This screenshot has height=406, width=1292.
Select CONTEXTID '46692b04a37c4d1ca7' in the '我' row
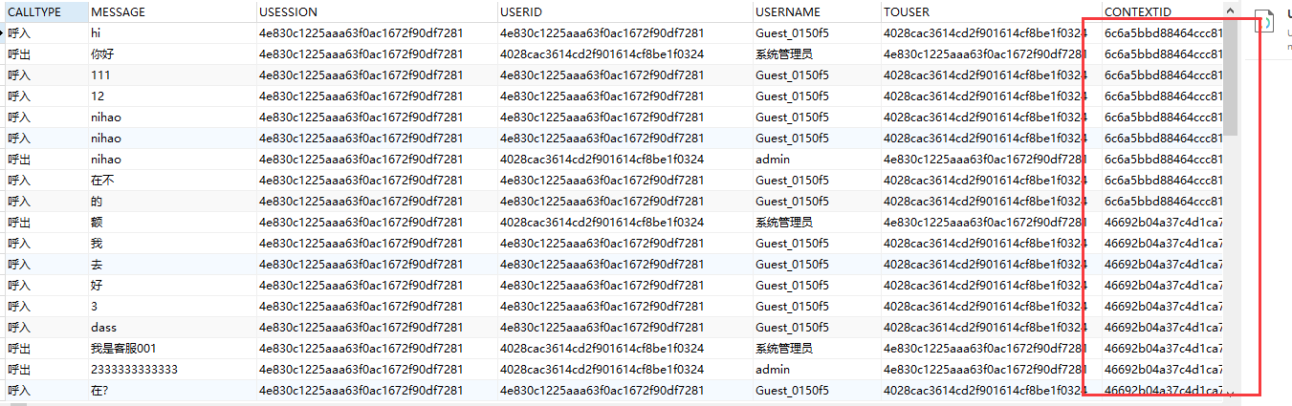1163,243
